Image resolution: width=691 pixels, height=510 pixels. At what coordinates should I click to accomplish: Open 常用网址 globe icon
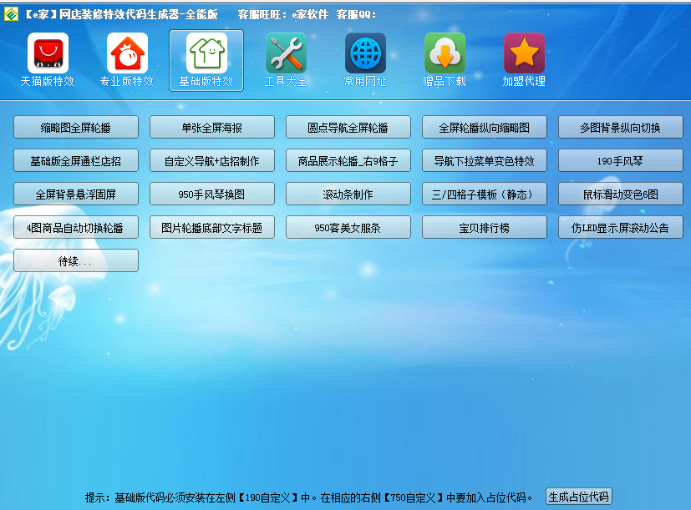click(365, 53)
